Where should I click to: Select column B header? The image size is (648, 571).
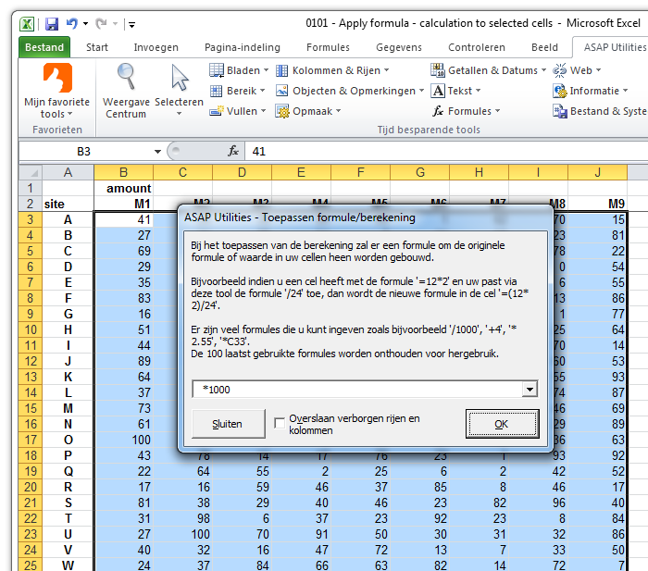click(123, 172)
